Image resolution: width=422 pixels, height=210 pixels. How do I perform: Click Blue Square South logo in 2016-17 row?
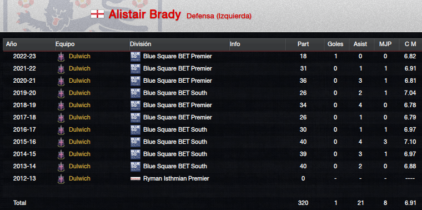[x=135, y=130]
